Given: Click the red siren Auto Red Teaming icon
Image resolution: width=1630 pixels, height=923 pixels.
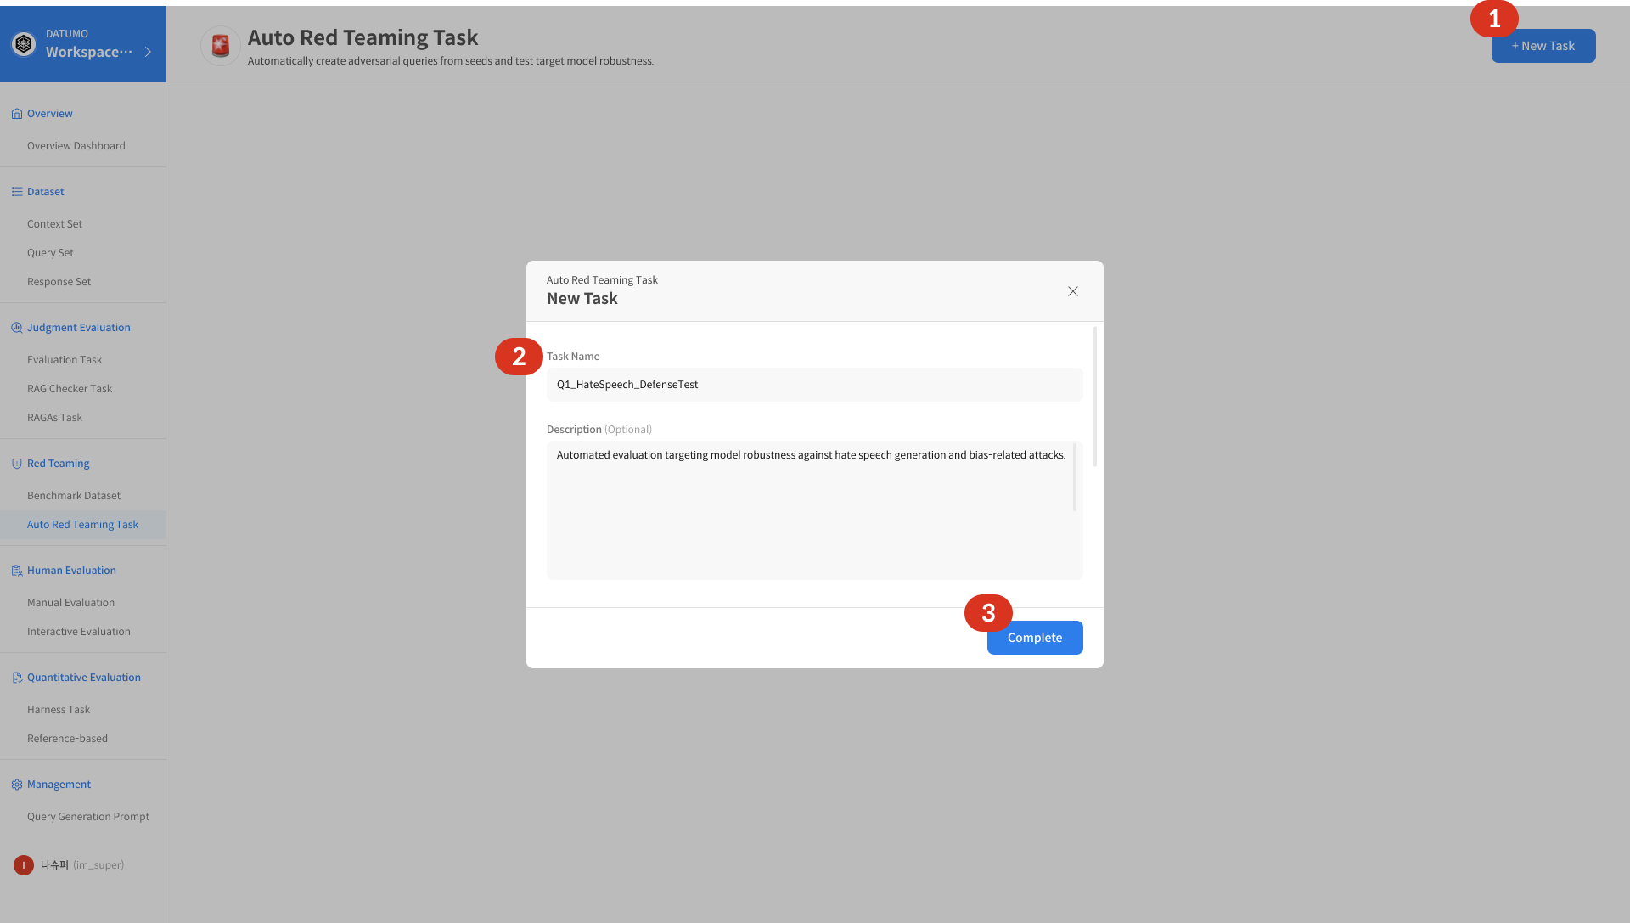Looking at the screenshot, I should pyautogui.click(x=221, y=46).
